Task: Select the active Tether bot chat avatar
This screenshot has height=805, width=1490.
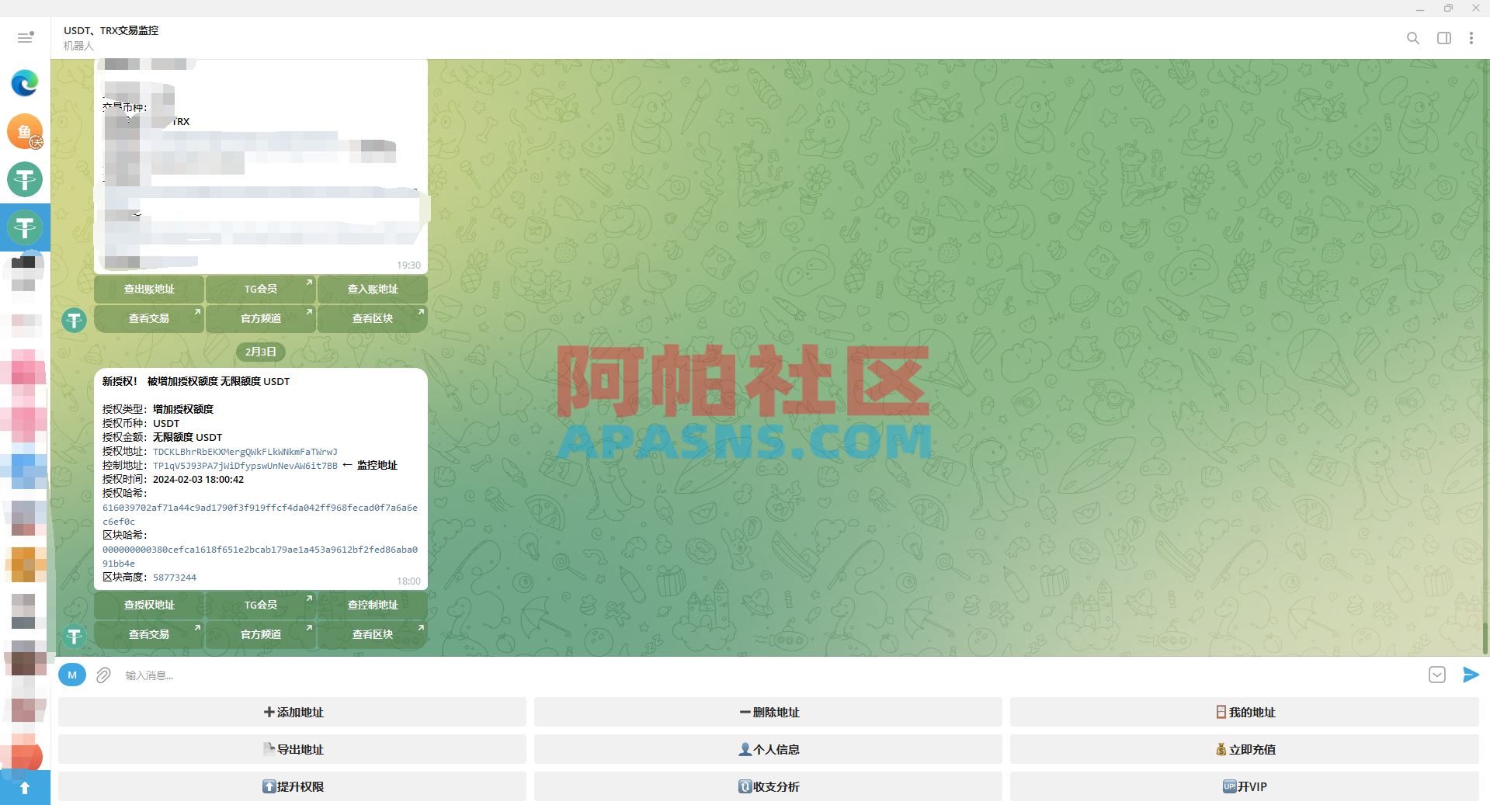Action: click(25, 227)
